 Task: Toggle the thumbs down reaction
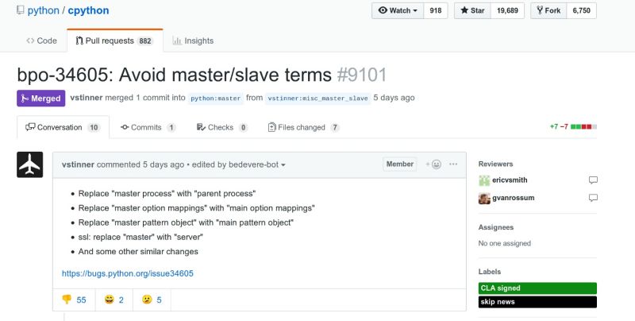coord(74,300)
